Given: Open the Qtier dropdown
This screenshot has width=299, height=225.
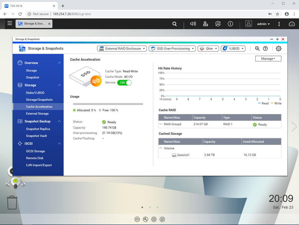Looking at the screenshot, I should pyautogui.click(x=208, y=49).
